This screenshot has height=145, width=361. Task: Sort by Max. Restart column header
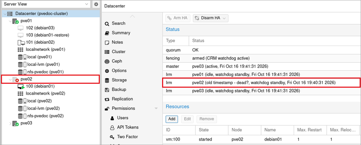tap(310, 130)
